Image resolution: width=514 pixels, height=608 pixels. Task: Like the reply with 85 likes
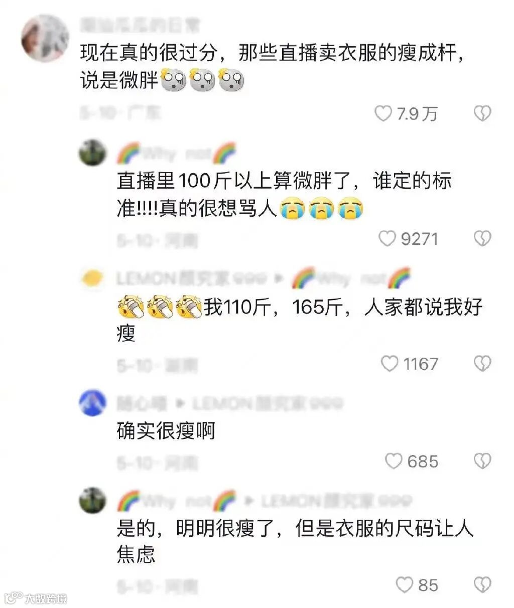[x=405, y=585]
